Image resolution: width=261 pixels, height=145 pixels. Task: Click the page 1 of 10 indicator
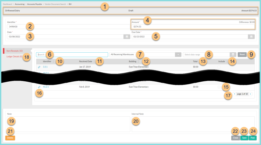pyautogui.click(x=242, y=94)
